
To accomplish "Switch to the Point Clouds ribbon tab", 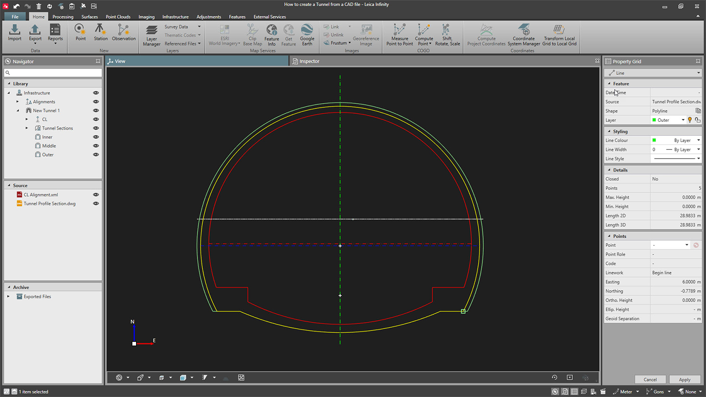I will pos(118,16).
